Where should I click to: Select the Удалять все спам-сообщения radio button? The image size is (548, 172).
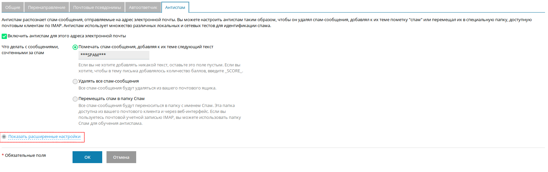click(75, 82)
